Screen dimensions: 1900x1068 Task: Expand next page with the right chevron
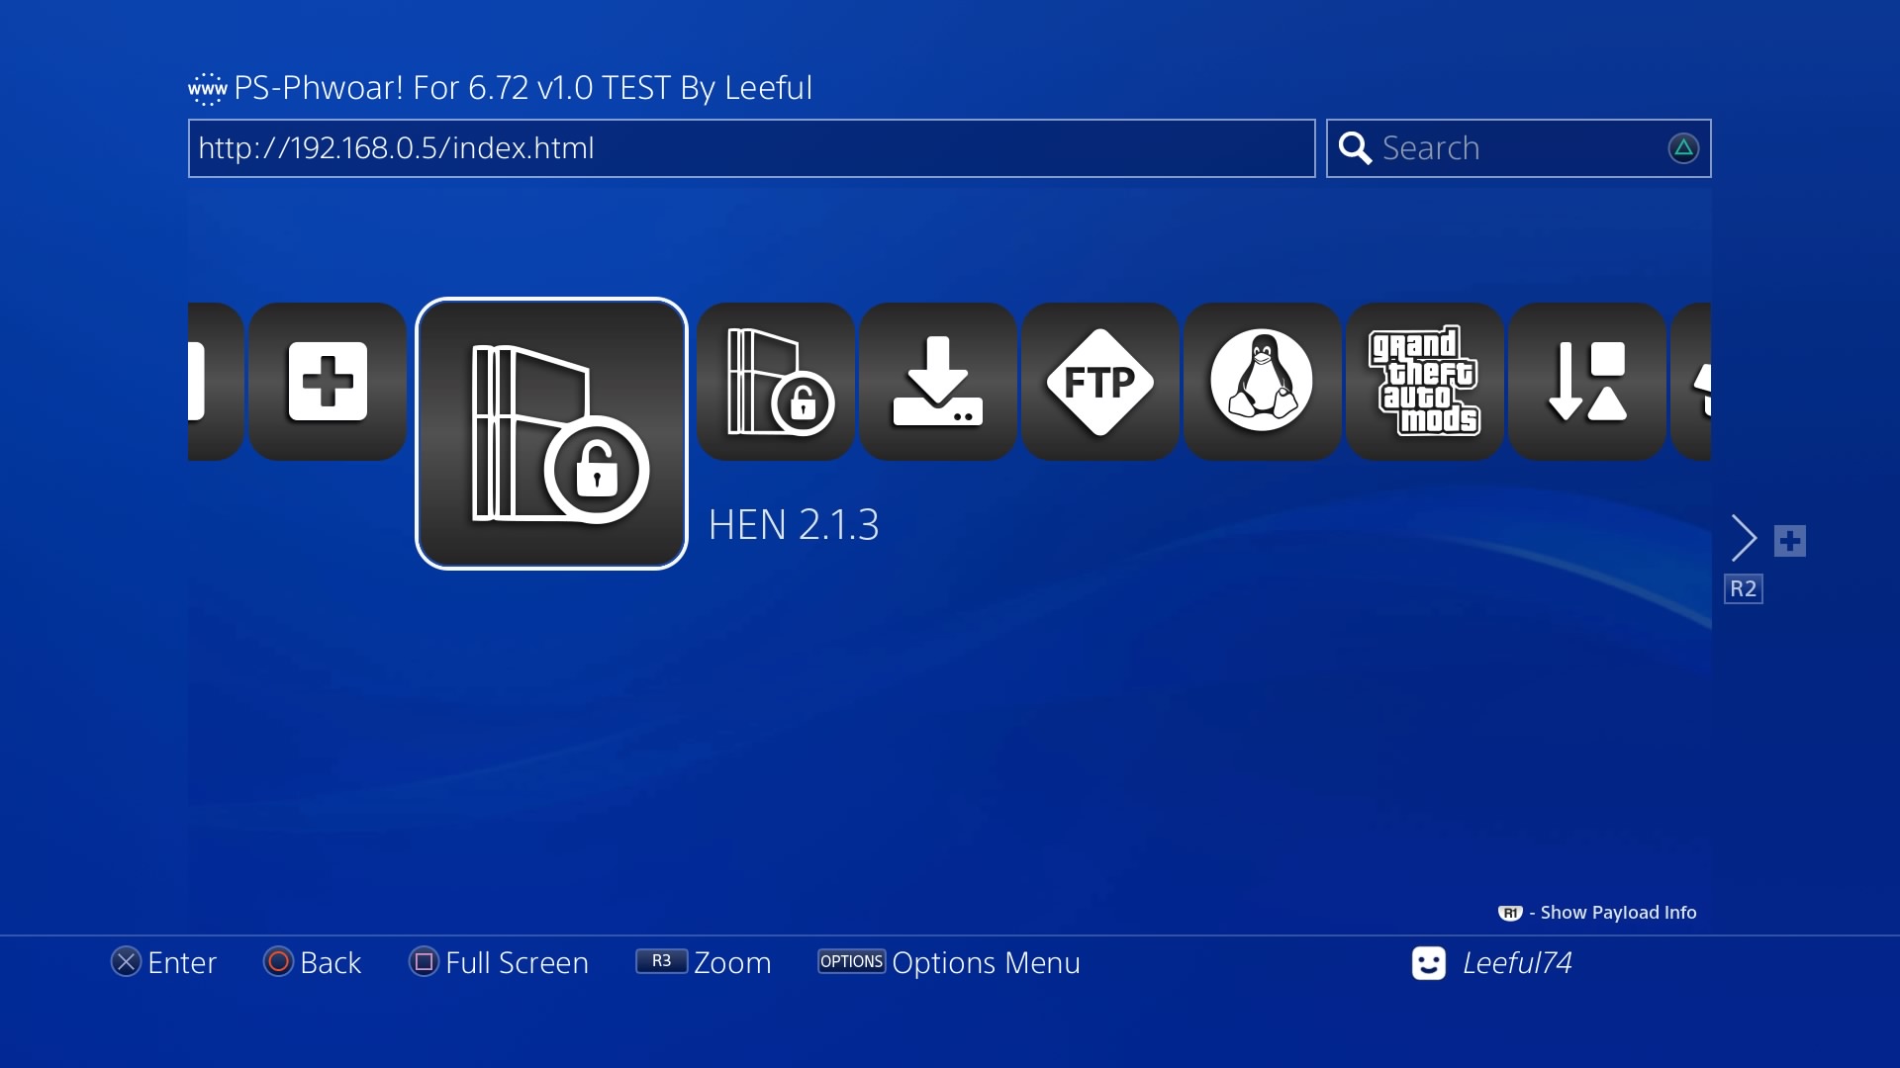pos(1745,539)
